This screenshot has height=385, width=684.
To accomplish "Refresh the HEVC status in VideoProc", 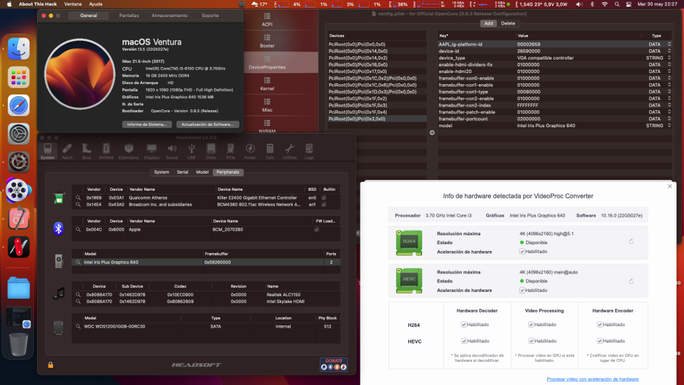I will pyautogui.click(x=631, y=281).
